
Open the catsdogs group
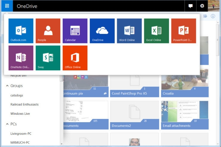coord(17,95)
